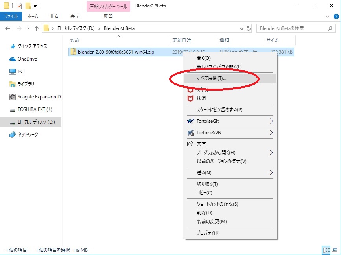Open the ファイル tab

[11, 16]
